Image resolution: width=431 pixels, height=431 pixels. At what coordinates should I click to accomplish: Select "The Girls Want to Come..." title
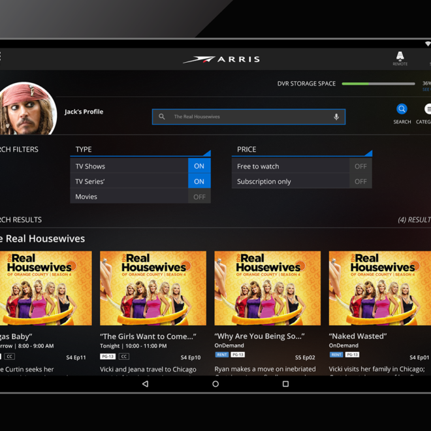click(x=148, y=336)
